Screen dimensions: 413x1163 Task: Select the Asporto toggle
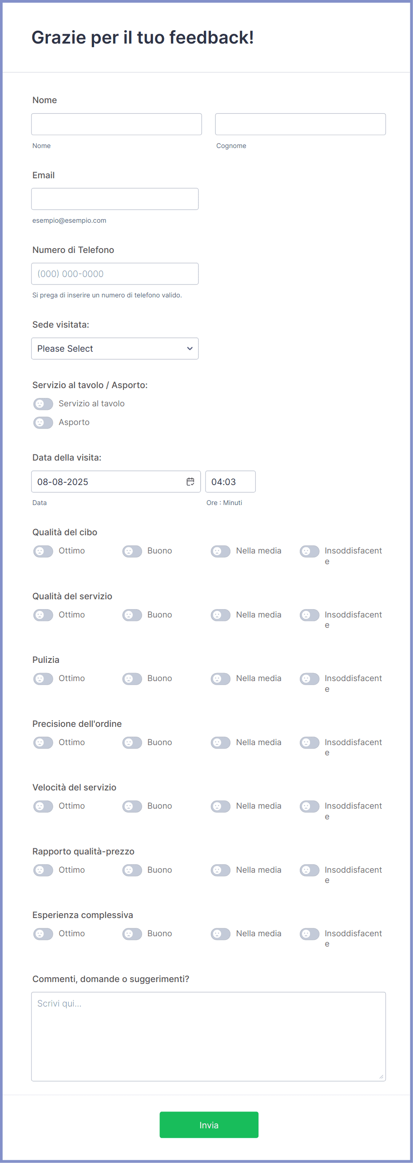[x=43, y=423]
